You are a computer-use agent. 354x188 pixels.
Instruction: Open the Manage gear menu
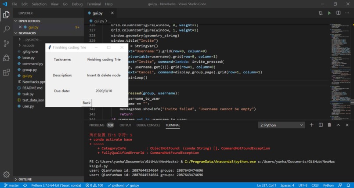pyautogui.click(x=6, y=174)
